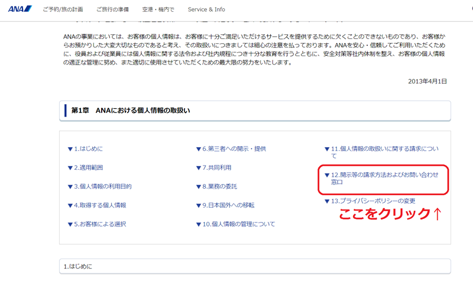Open the Service & Info menu
Screen dimensions: 473x281
206,9
